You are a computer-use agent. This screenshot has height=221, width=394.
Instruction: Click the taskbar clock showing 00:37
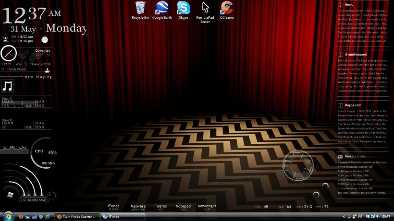coord(386,217)
